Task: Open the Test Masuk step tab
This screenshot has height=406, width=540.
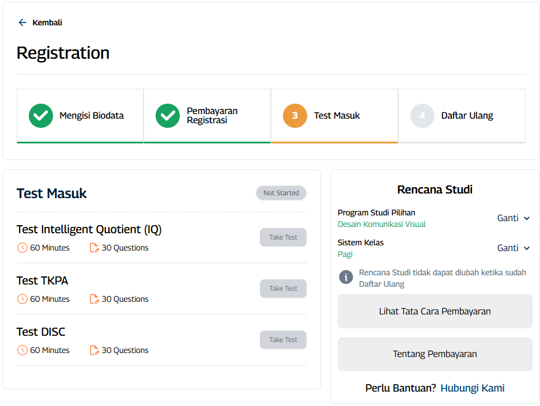Action: pyautogui.click(x=334, y=116)
